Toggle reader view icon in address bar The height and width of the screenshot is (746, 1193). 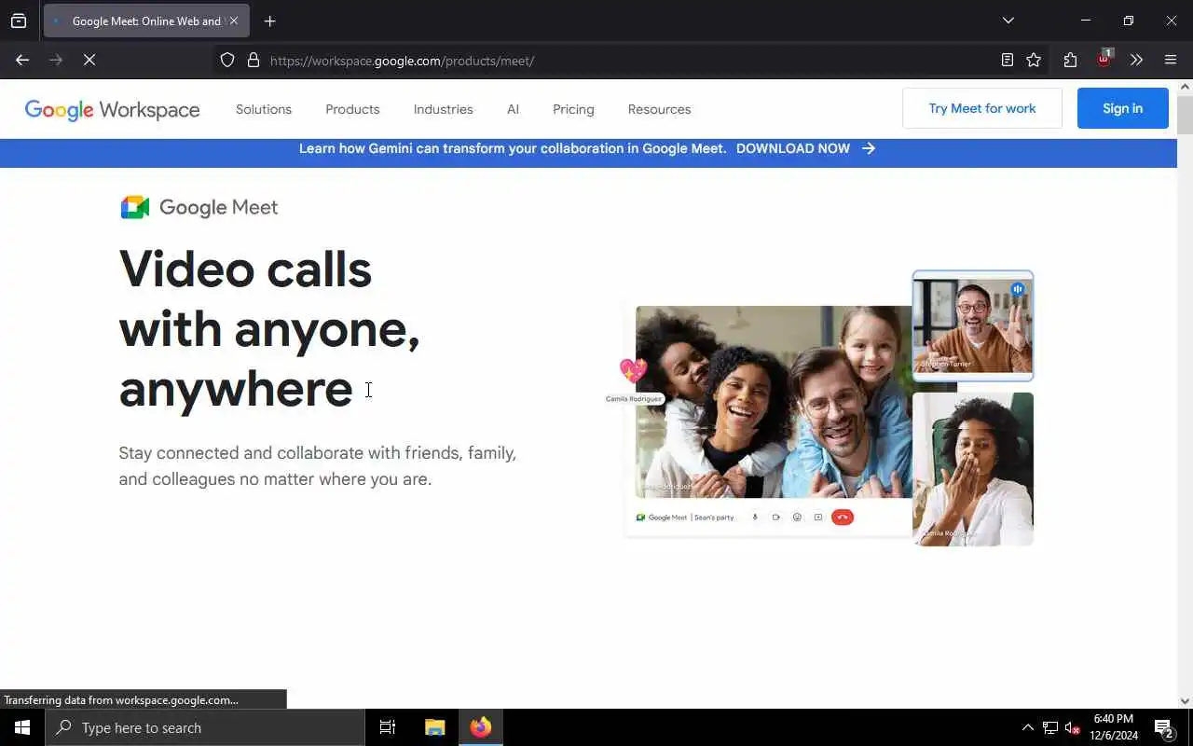coord(1008,61)
